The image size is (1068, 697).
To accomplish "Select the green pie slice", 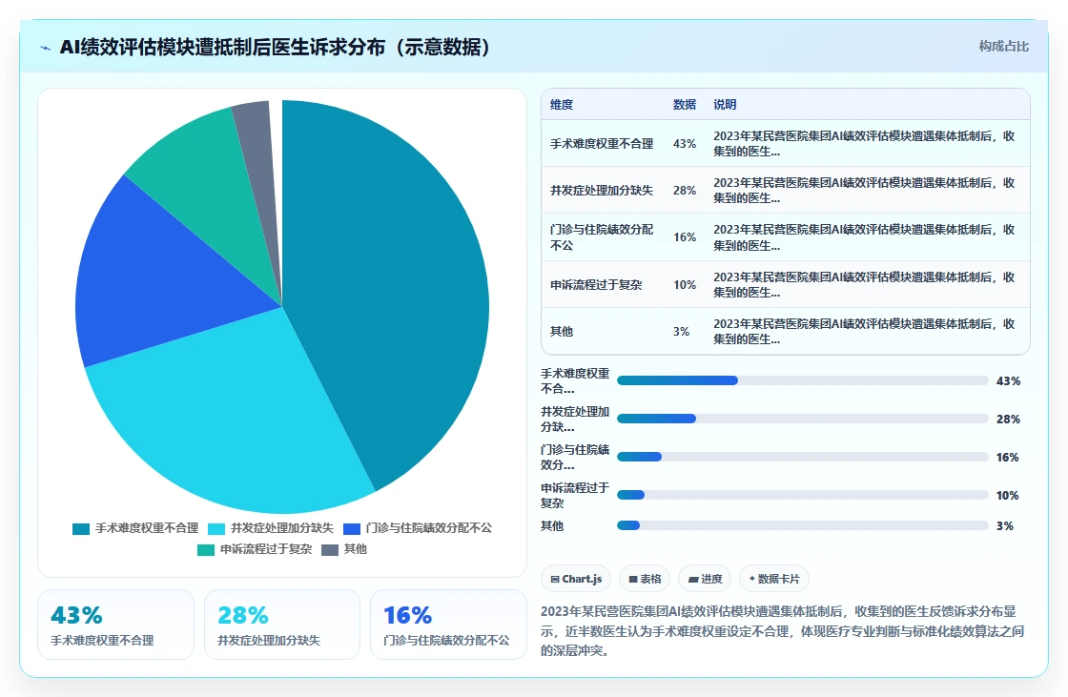I will click(x=211, y=177).
